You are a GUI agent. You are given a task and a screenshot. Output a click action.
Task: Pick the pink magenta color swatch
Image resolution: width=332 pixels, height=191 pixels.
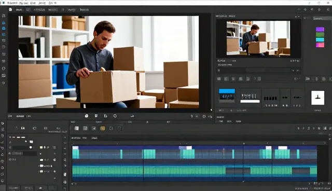[x=320, y=45]
